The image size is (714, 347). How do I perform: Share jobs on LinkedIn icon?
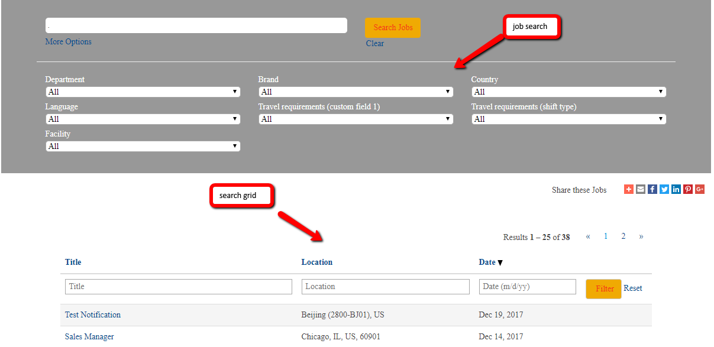point(676,189)
